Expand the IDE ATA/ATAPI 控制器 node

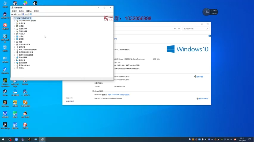15,21
